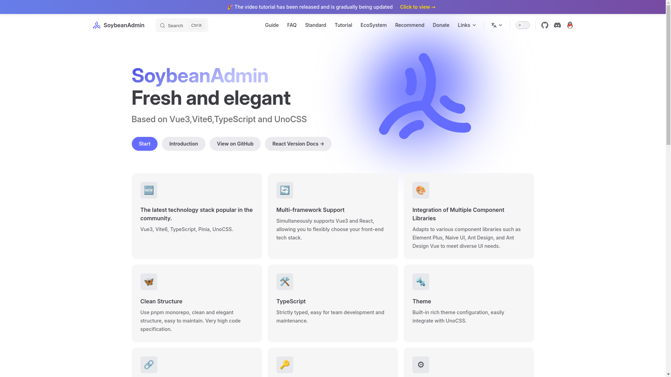This screenshot has height=377, width=671.
Task: Click the key icon card
Action: coord(284,365)
